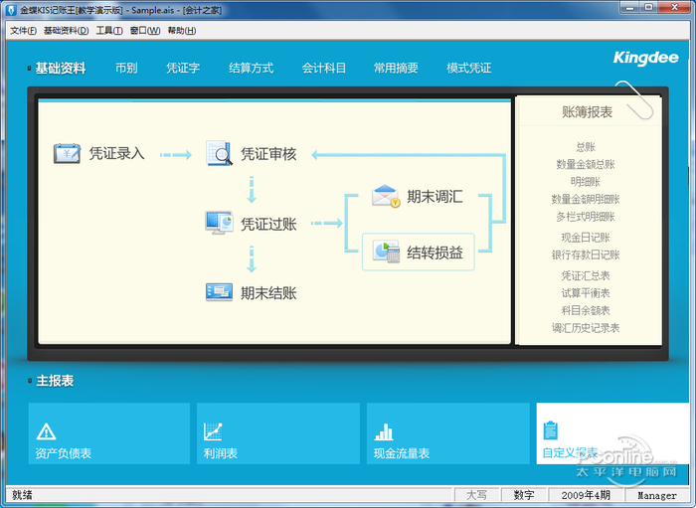Open the 凭证过账 text label

click(x=268, y=224)
